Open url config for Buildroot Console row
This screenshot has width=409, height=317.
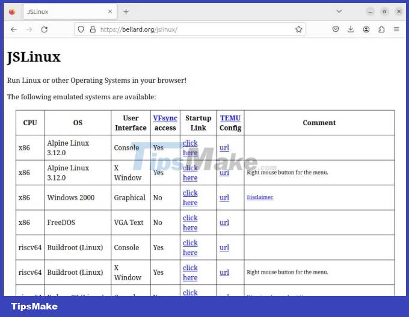pos(224,248)
